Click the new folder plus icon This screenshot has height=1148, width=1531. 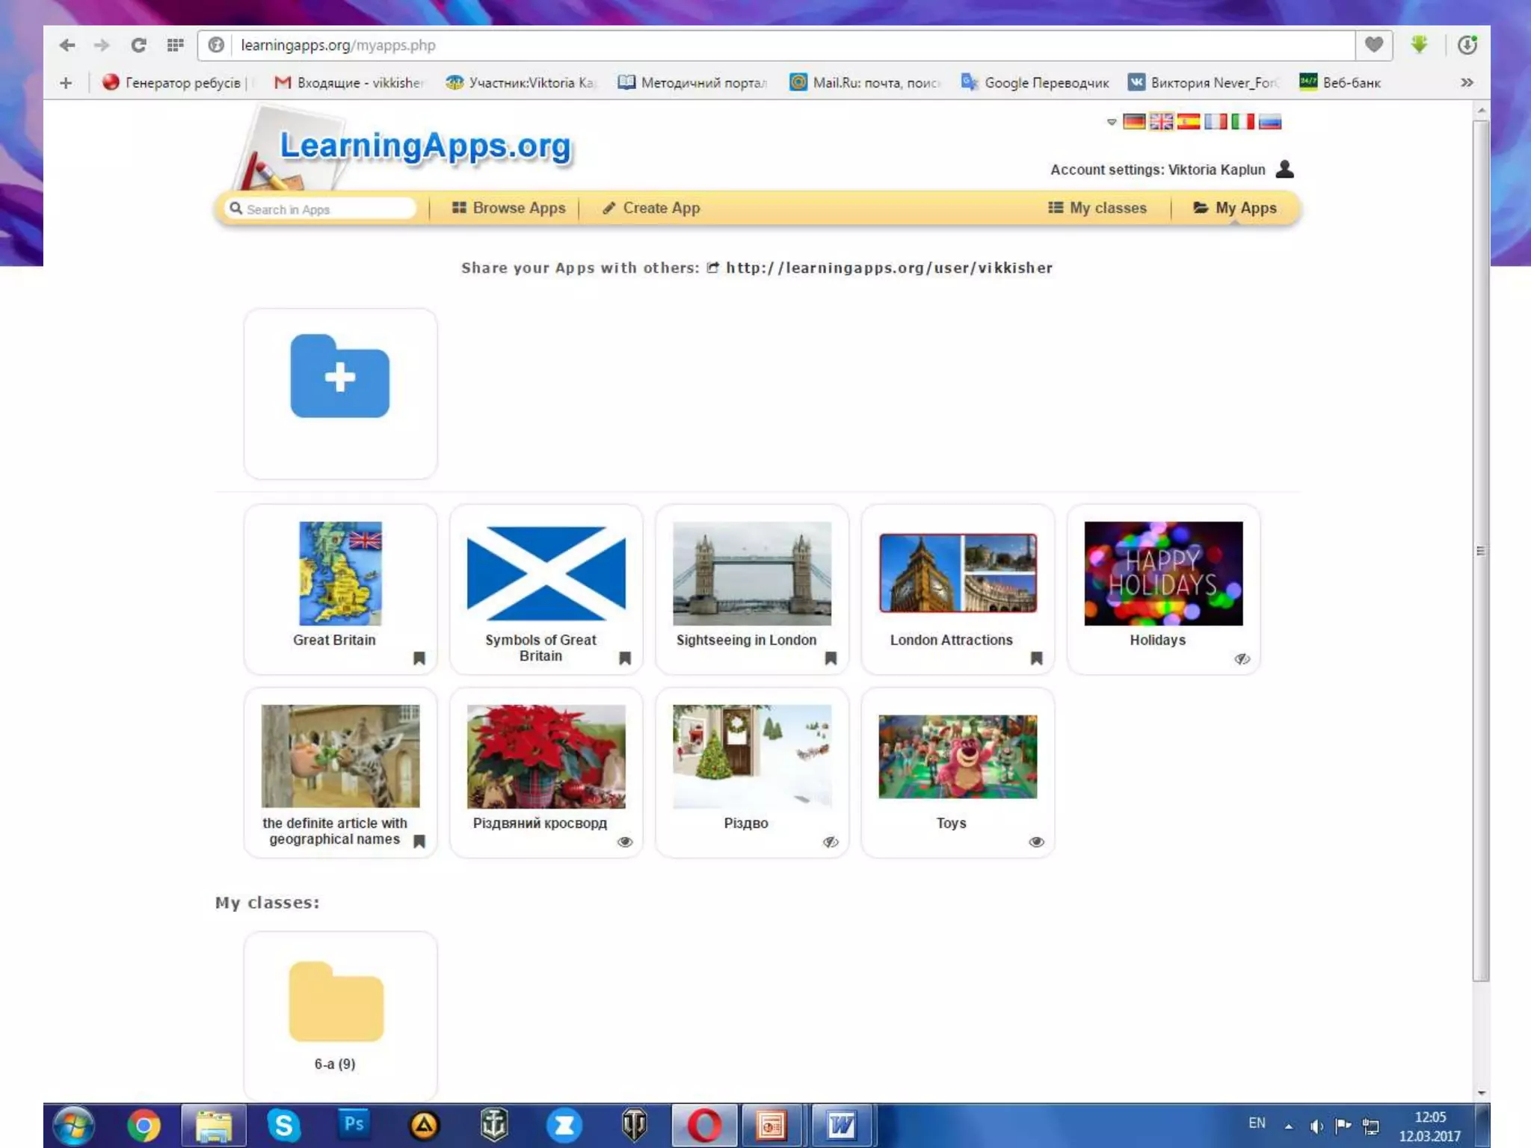[x=340, y=376]
